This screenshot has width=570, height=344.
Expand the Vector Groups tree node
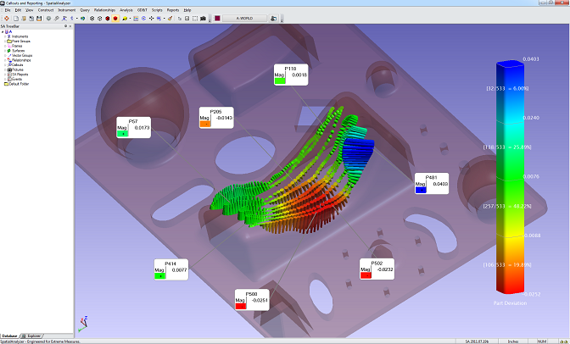5,56
